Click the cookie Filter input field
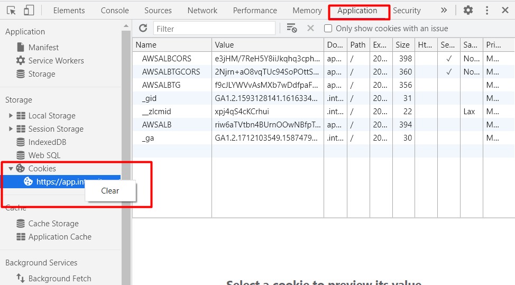Screen dimensions: 515x285 tap(214, 29)
